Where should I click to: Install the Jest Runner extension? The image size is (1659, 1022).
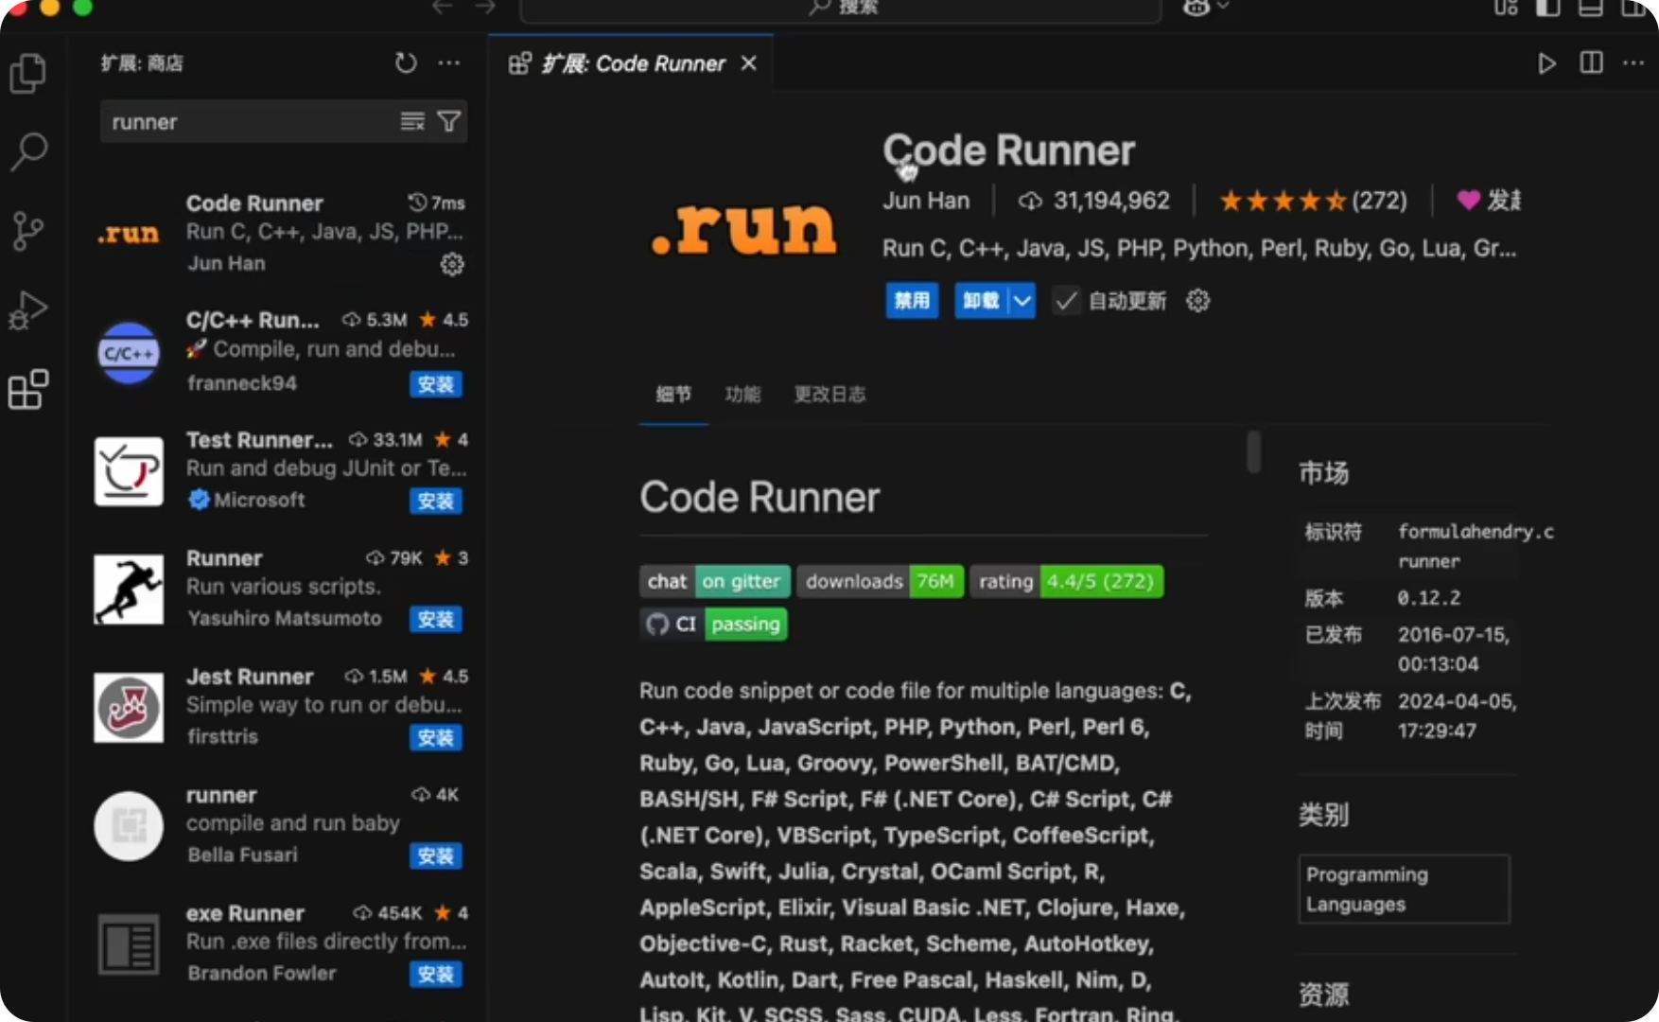pos(436,737)
